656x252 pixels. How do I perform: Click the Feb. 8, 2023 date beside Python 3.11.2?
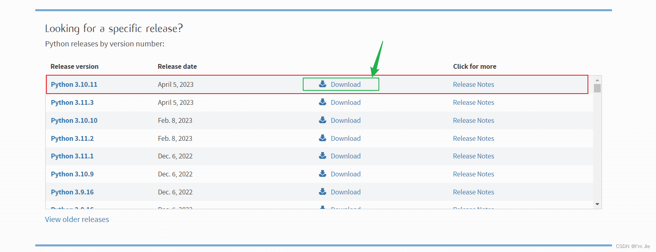point(175,138)
